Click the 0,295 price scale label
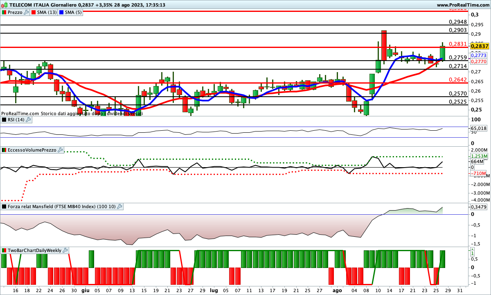Viewport: 491px width, 295px height. point(477,25)
